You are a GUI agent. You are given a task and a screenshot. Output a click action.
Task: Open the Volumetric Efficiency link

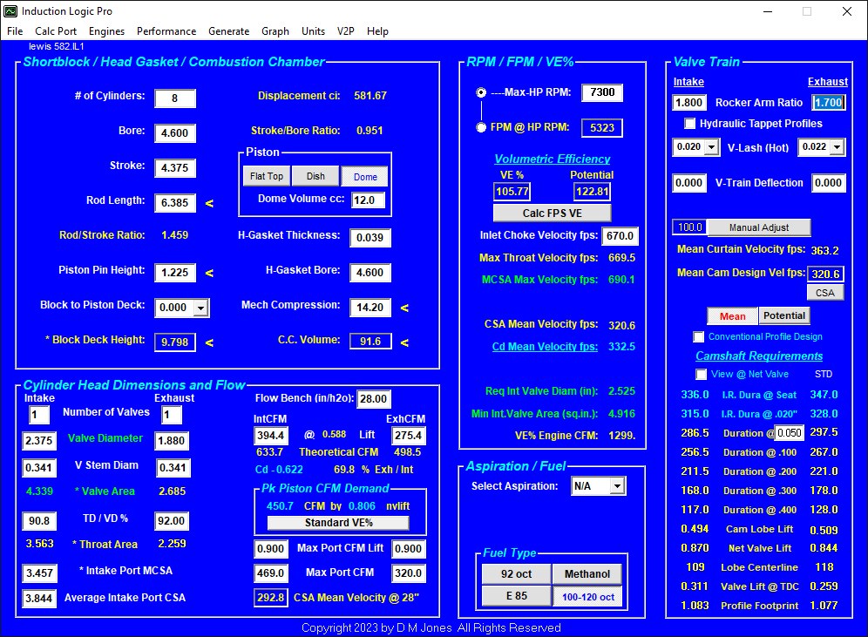point(552,159)
